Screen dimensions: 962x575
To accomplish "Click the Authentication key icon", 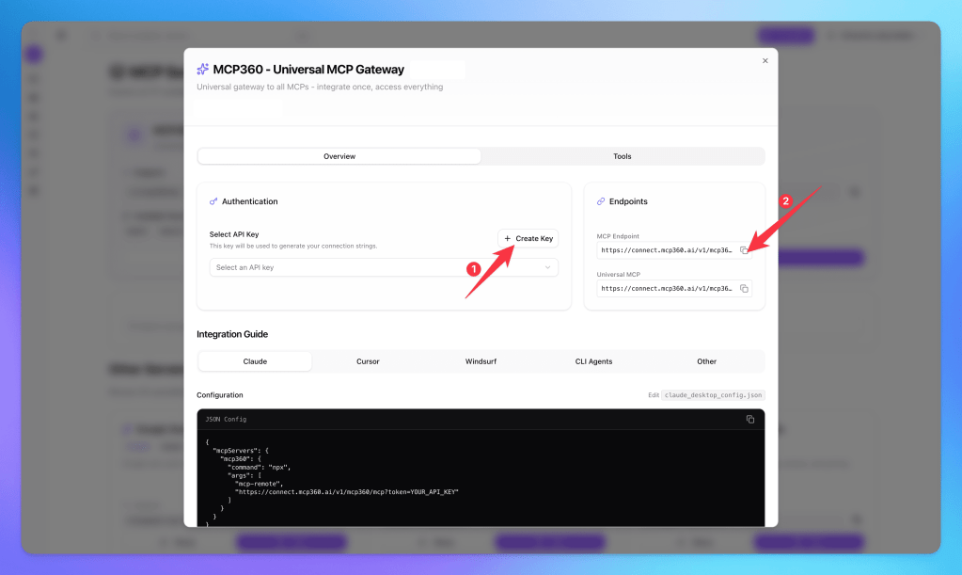I will coord(213,201).
